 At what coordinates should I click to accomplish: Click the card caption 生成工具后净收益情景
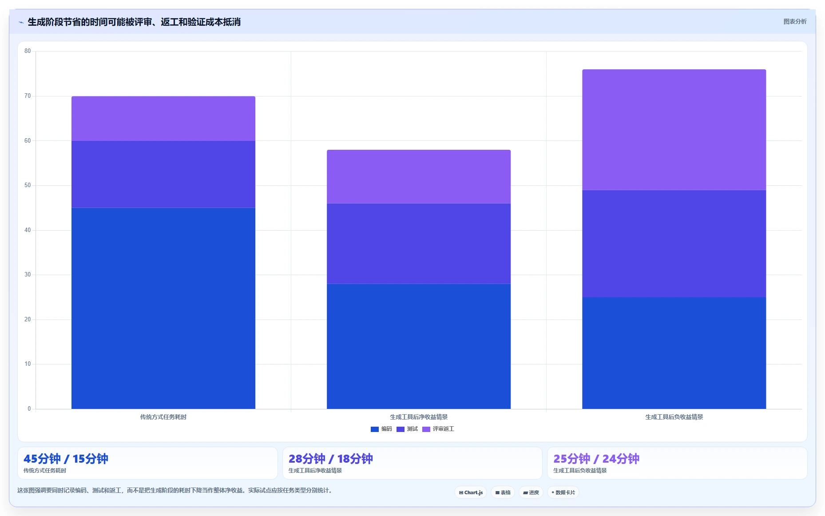(x=315, y=471)
